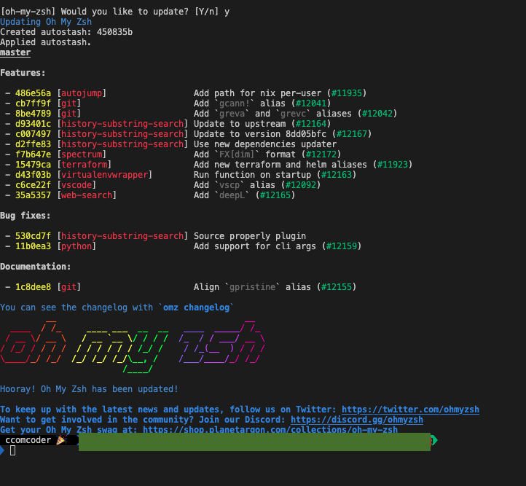The image size is (526, 486).
Task: Click commit hash c6ce22f
Action: 34,185
